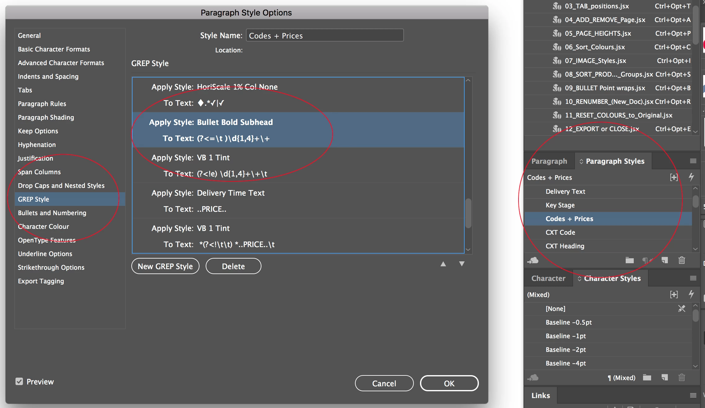Click new style plus-bracket icon beside Codes + Prices
This screenshot has height=408, width=705.
[x=674, y=177]
